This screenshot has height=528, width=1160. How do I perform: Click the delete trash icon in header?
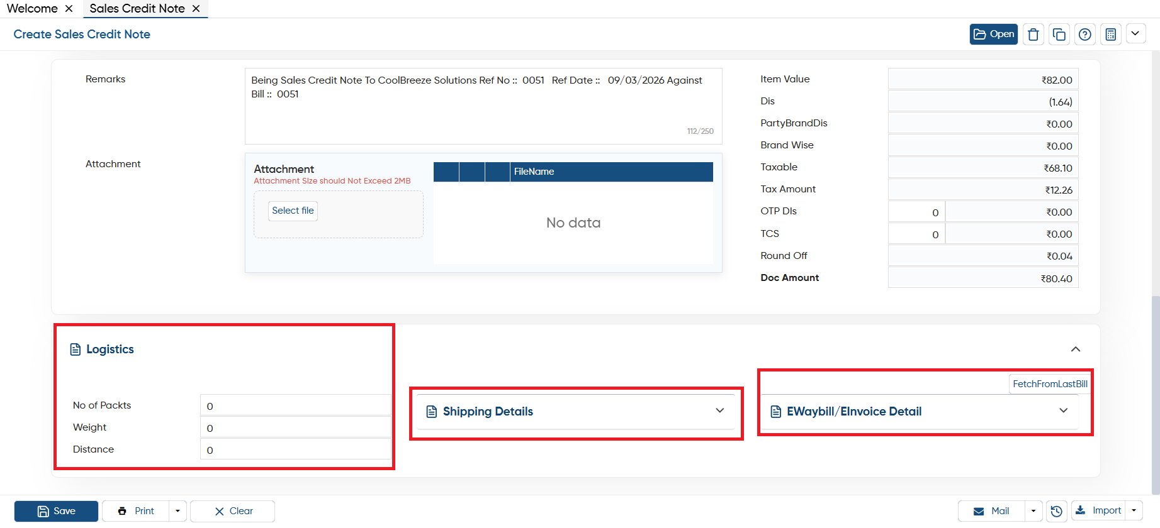coord(1033,34)
